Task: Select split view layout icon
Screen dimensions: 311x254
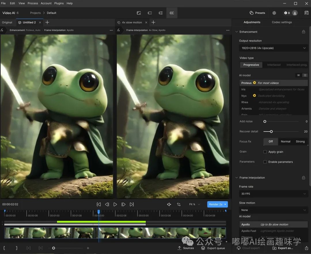Action: click(161, 13)
